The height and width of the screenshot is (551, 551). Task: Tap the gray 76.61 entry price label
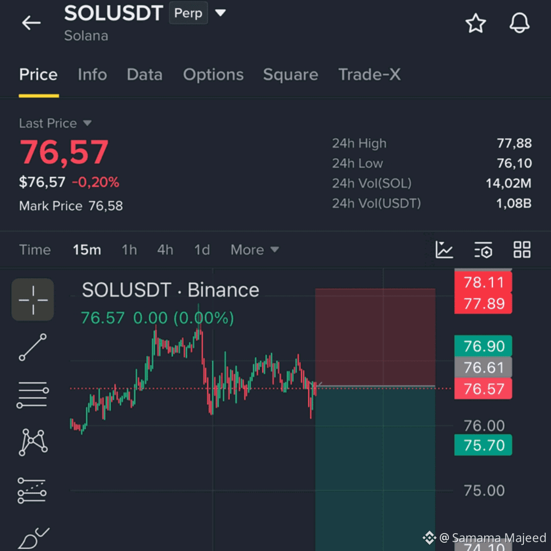tap(483, 367)
